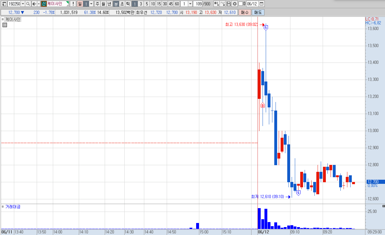Click the exclamation mark info button
The height and width of the screenshot is (235, 385).
pyautogui.click(x=73, y=4)
